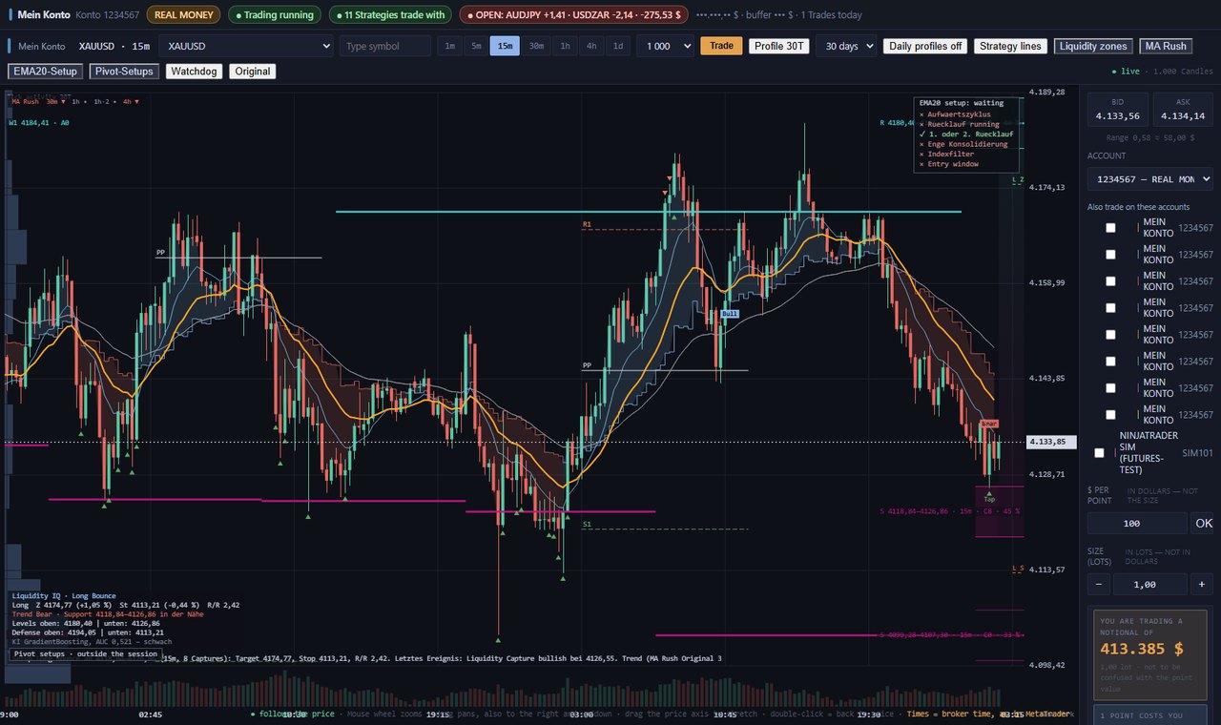Select the 1m timeframe tab

[449, 46]
